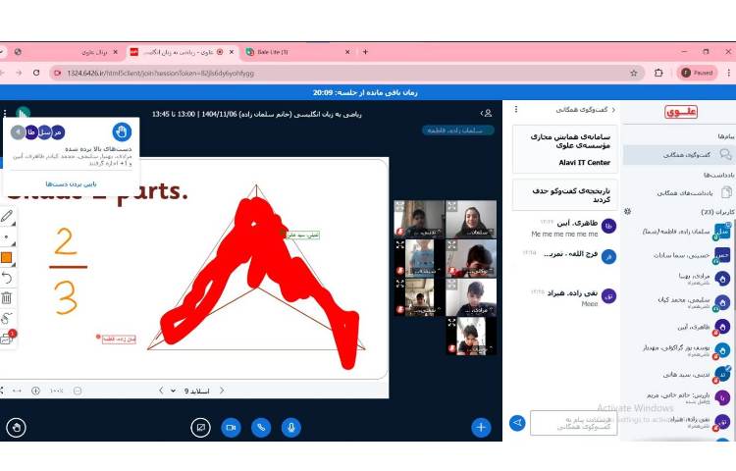Open the users gear settings icon
Screen dimensions: 736x471
[627, 211]
